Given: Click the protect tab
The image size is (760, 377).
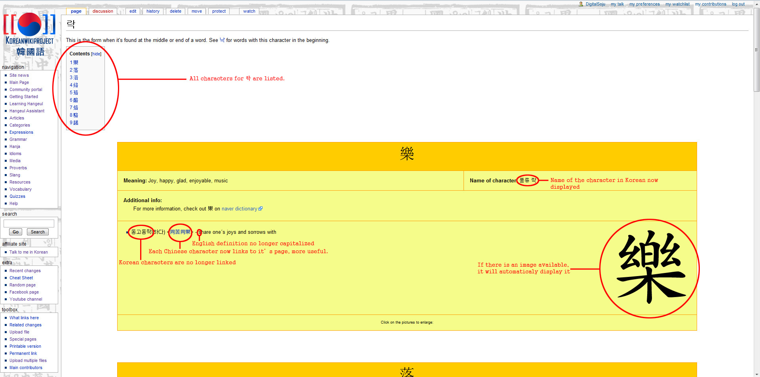Looking at the screenshot, I should [x=218, y=11].
